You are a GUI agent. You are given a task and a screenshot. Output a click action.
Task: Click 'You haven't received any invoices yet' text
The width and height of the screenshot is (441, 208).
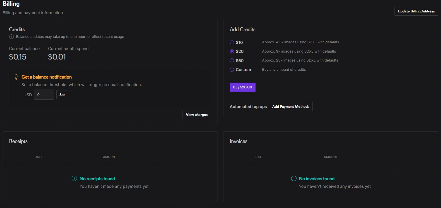335,186
